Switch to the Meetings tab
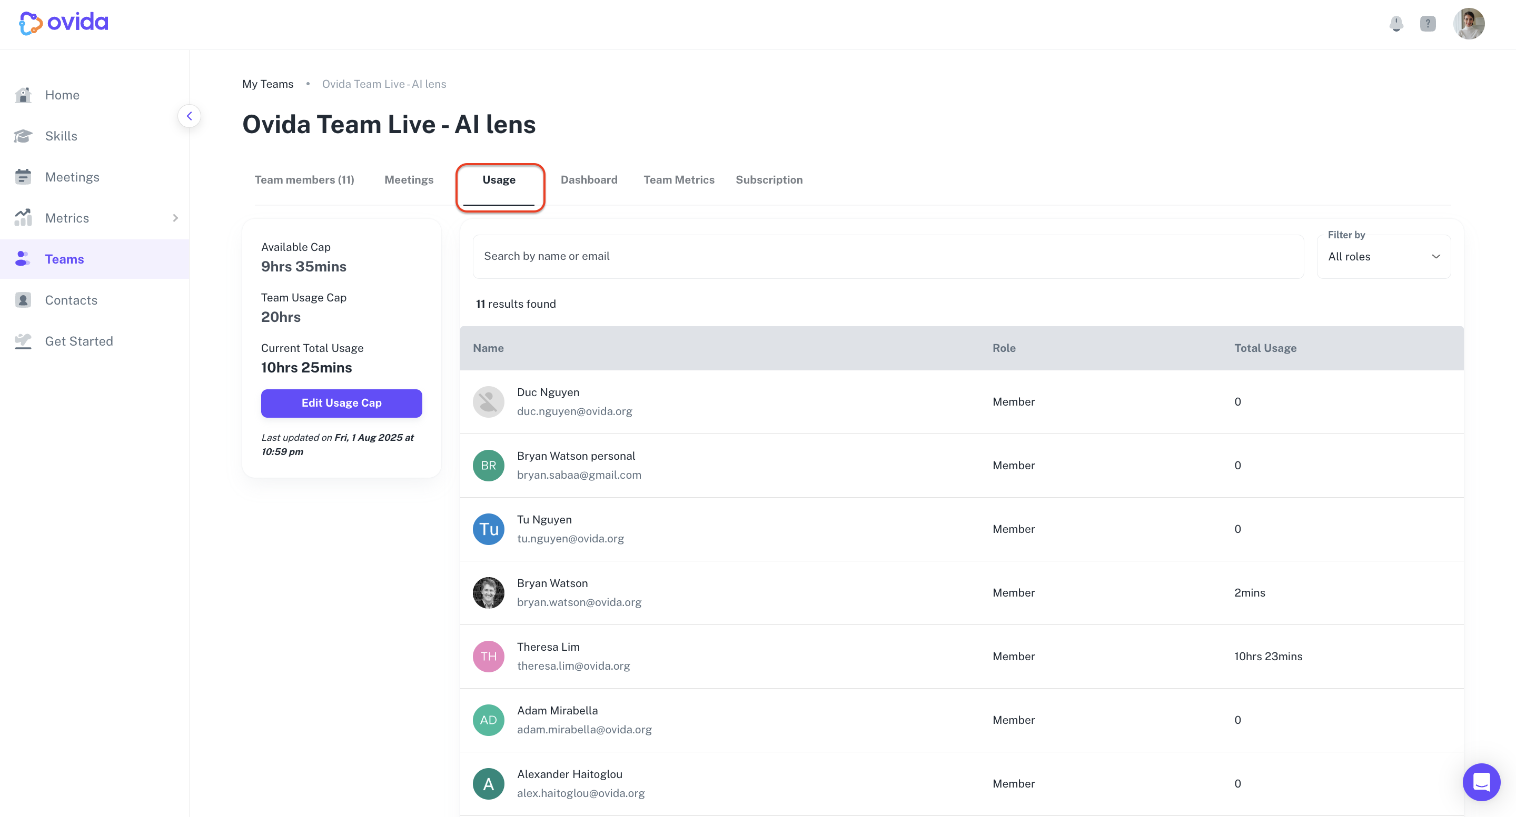 coord(409,180)
